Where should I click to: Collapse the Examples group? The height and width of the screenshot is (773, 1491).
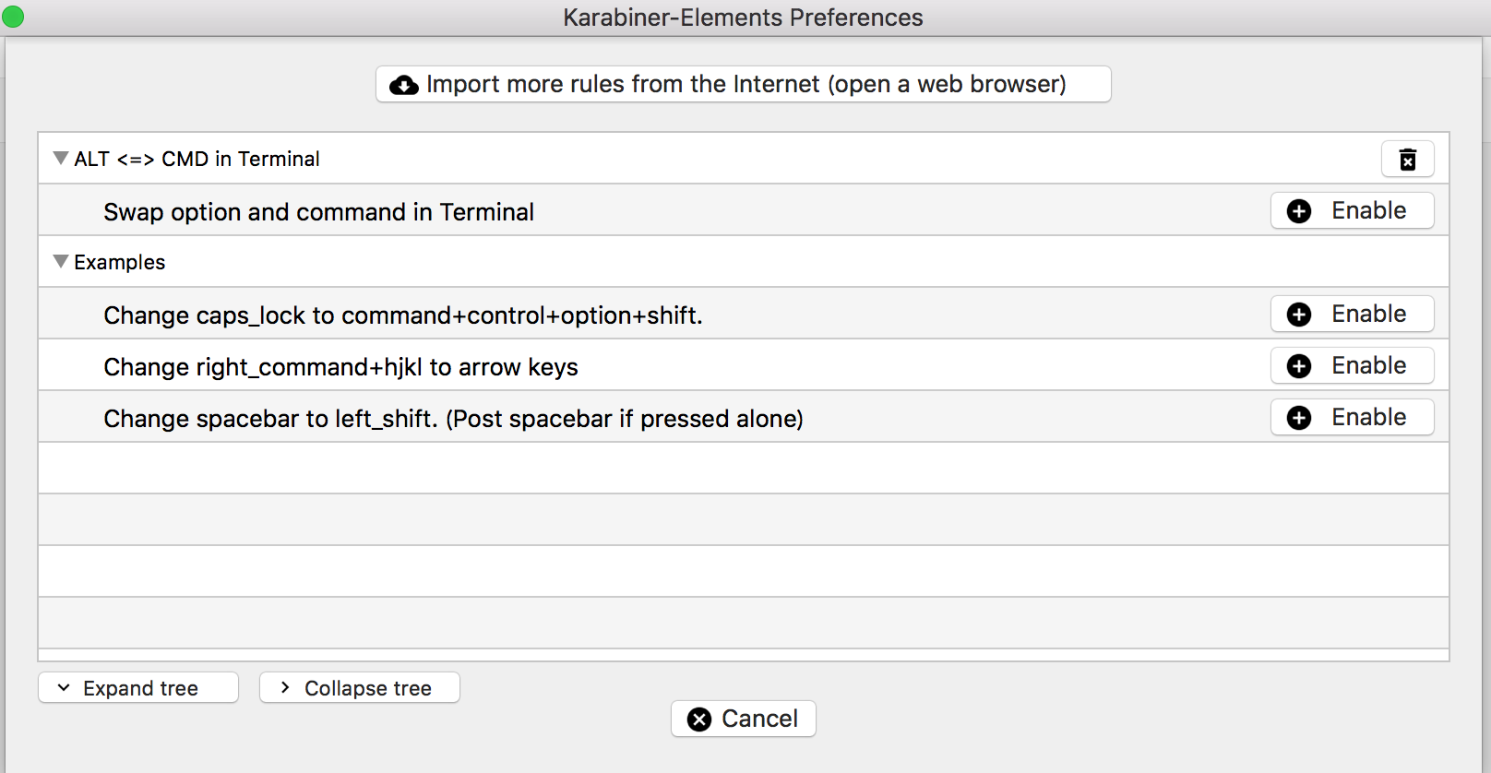tap(60, 261)
